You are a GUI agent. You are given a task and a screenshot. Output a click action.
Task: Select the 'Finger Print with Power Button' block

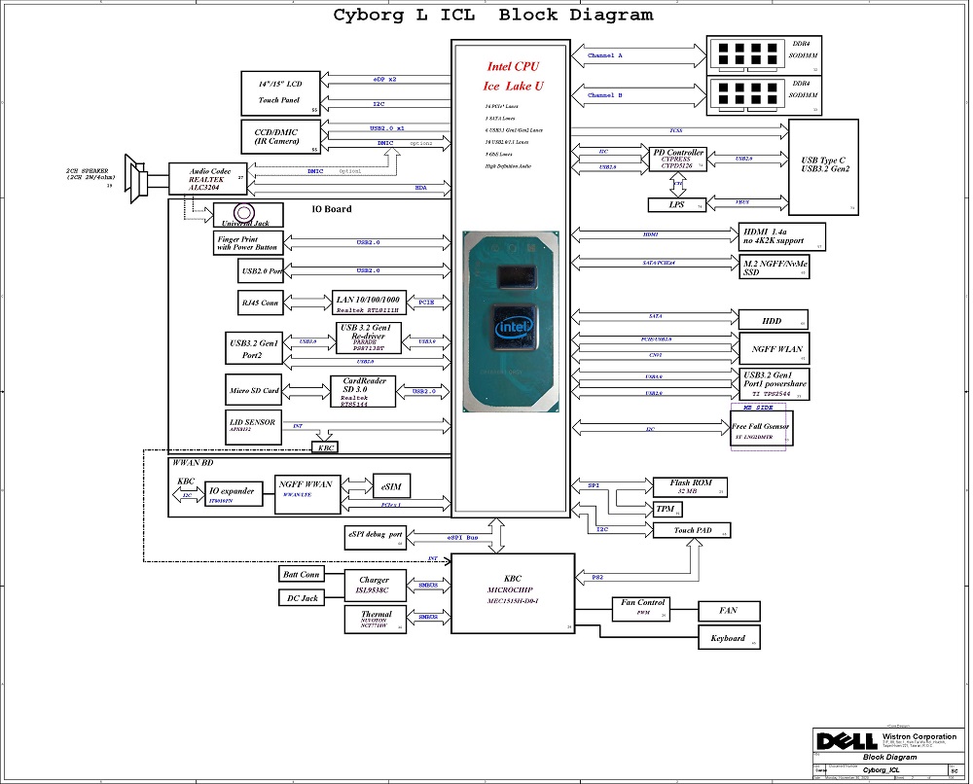[x=248, y=243]
